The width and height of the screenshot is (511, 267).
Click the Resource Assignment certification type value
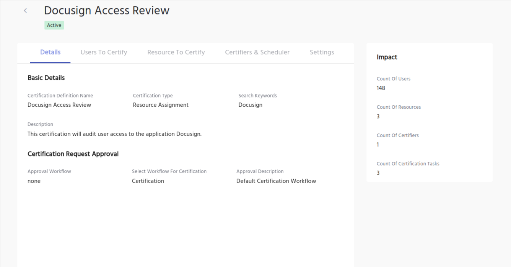tap(161, 105)
